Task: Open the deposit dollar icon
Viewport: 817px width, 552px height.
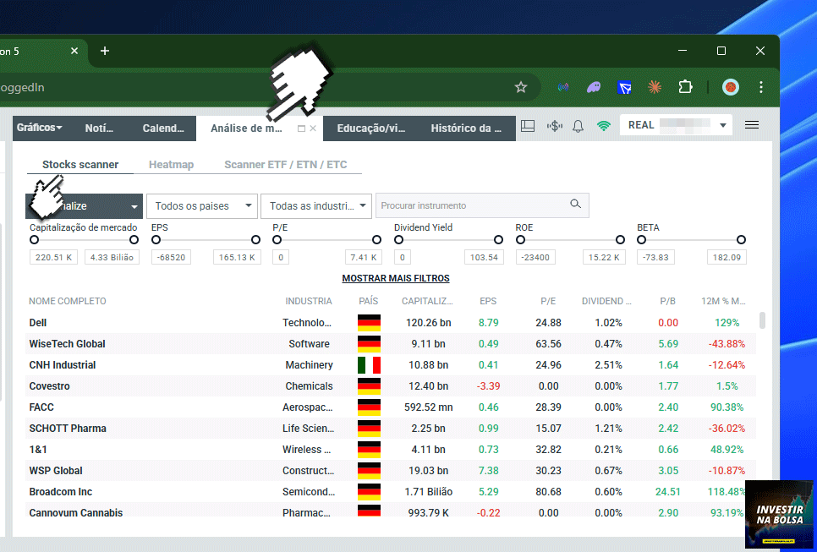Action: click(555, 125)
